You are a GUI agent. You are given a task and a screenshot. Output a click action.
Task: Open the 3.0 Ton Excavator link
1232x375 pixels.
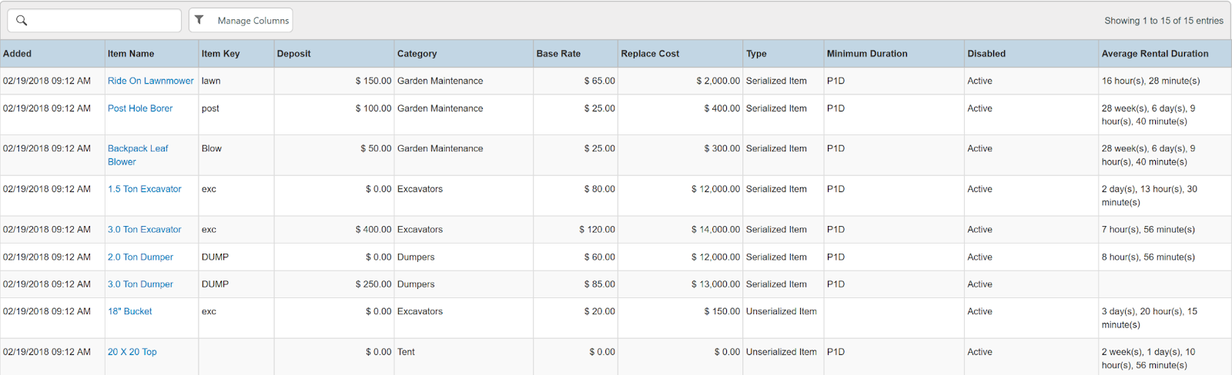pyautogui.click(x=145, y=230)
